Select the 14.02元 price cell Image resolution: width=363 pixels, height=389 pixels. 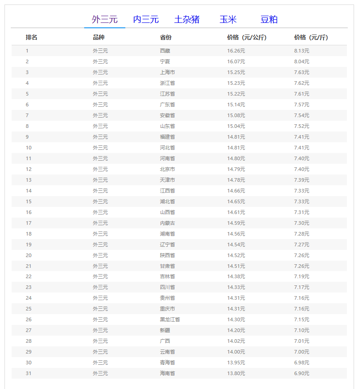coord(236,341)
